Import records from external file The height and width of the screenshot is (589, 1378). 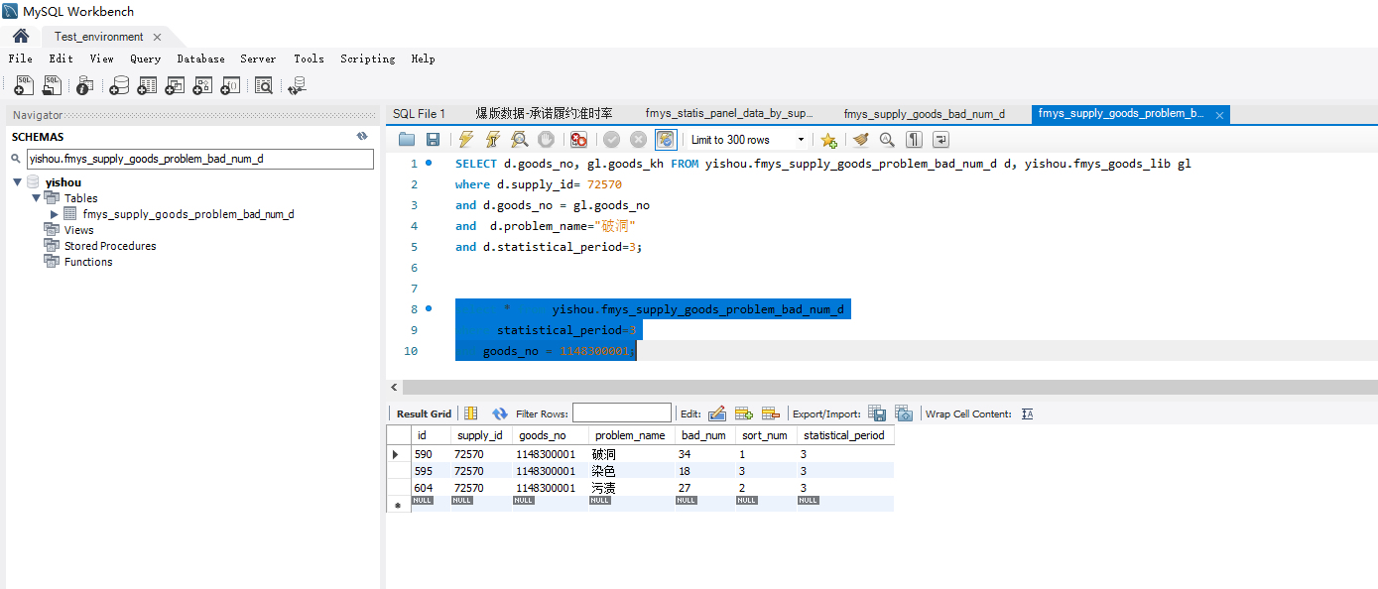click(903, 413)
